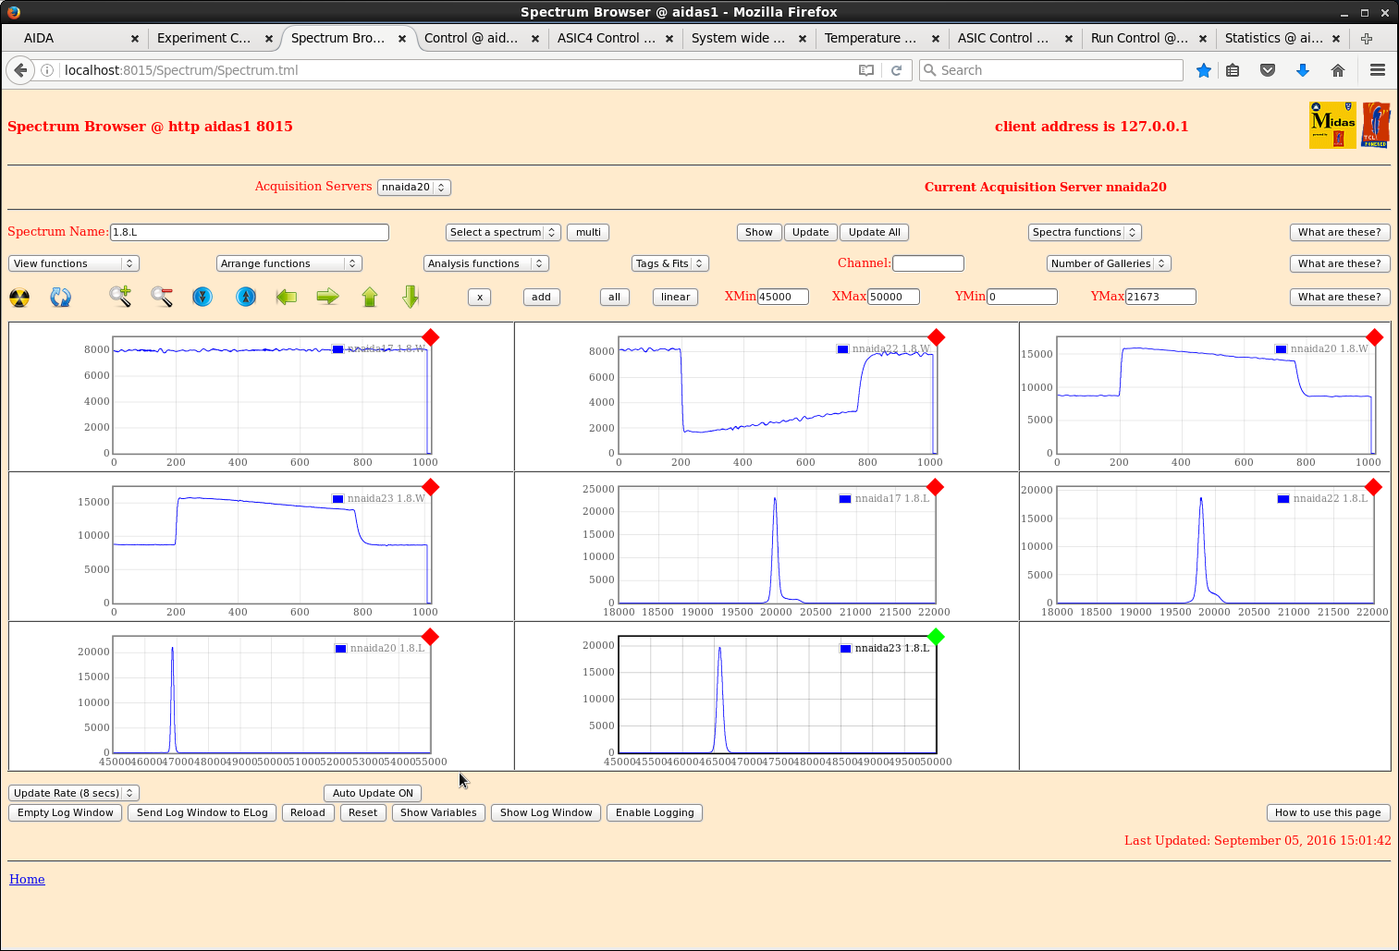The image size is (1399, 951).
Task: Click the multi button
Action: click(588, 232)
